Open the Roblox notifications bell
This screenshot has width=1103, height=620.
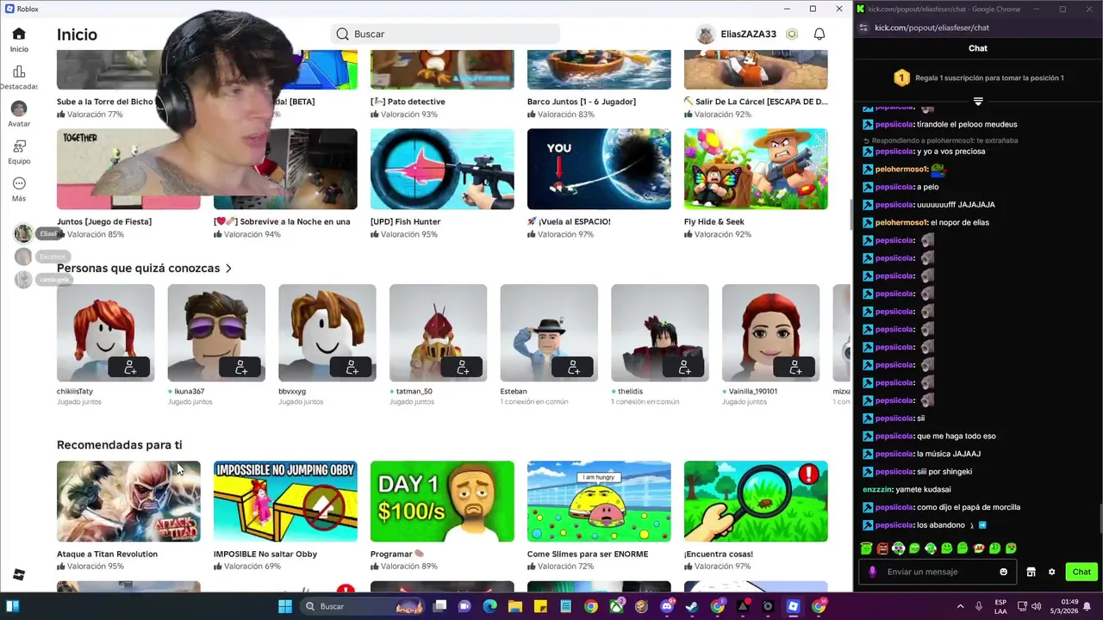[819, 34]
